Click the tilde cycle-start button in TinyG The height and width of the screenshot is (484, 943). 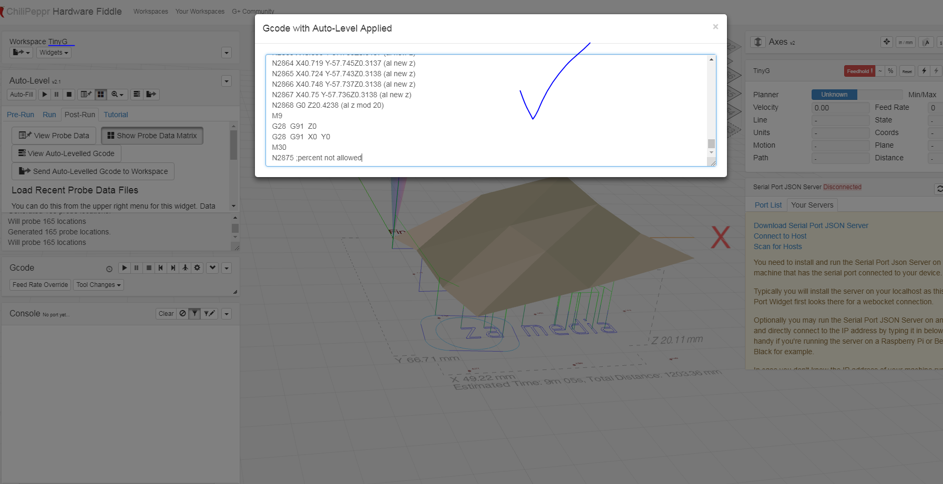(880, 71)
